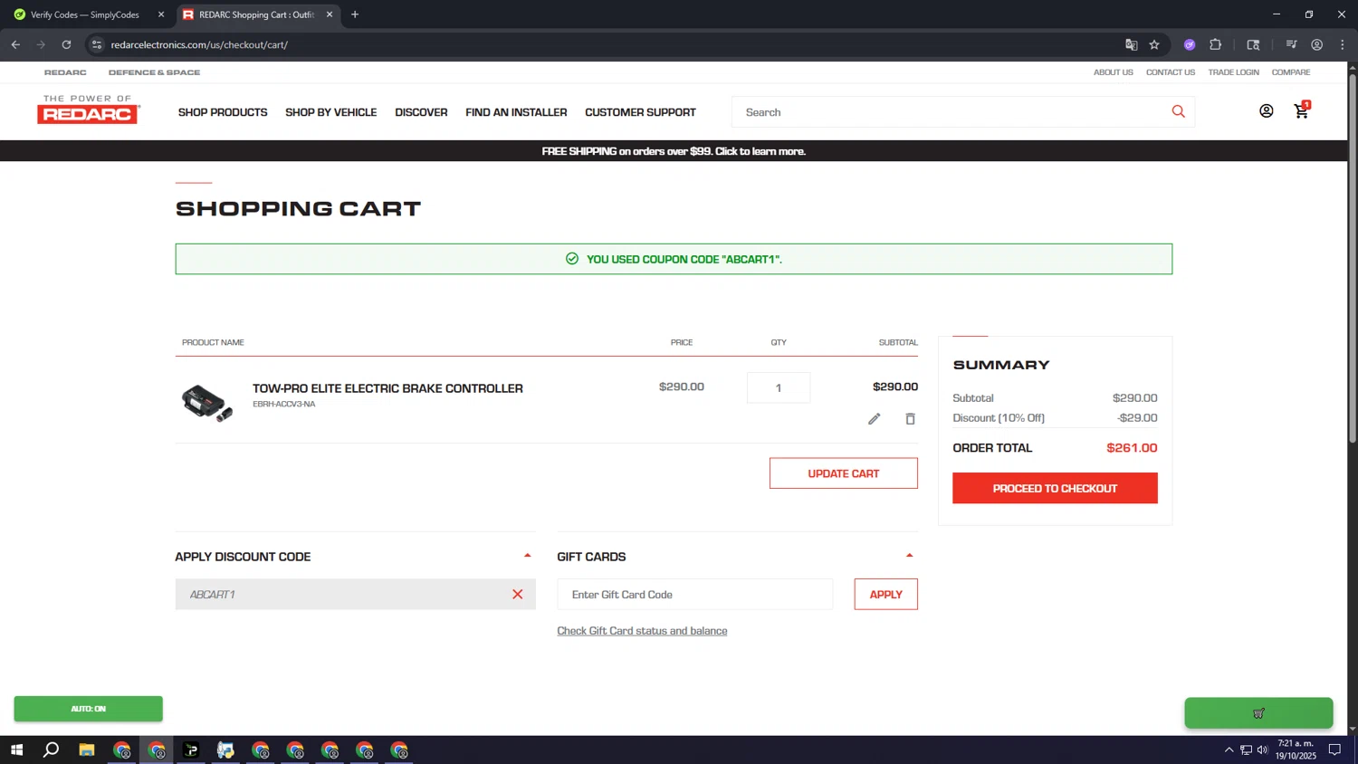The image size is (1358, 764).
Task: Click the browser address bar URL
Action: (x=199, y=44)
